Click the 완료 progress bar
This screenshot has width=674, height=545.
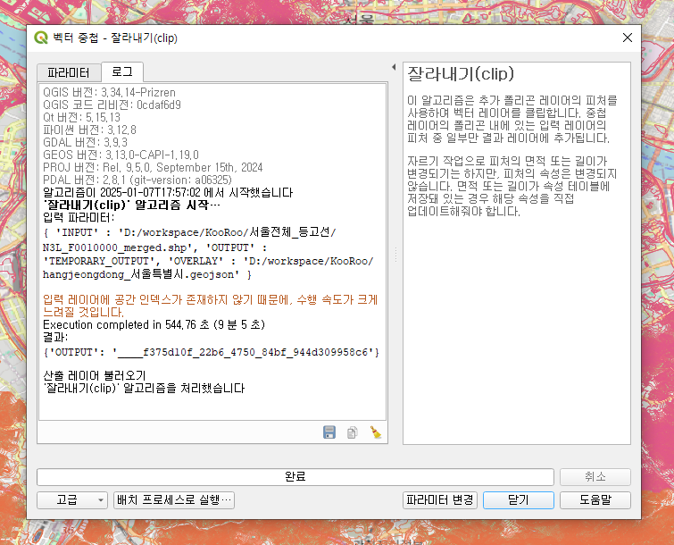click(295, 477)
